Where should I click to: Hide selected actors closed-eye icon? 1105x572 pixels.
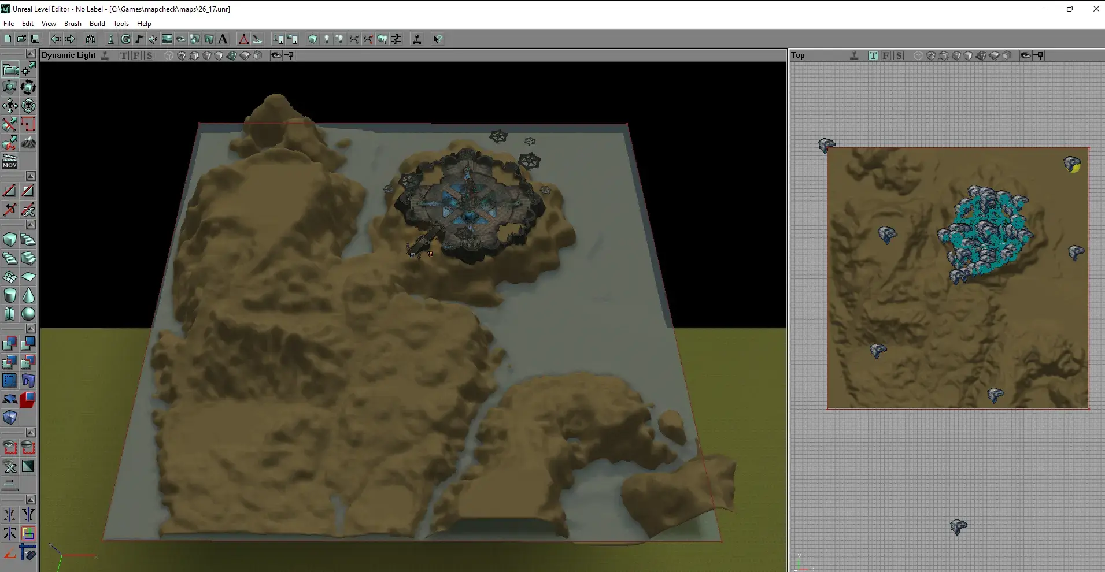28,448
